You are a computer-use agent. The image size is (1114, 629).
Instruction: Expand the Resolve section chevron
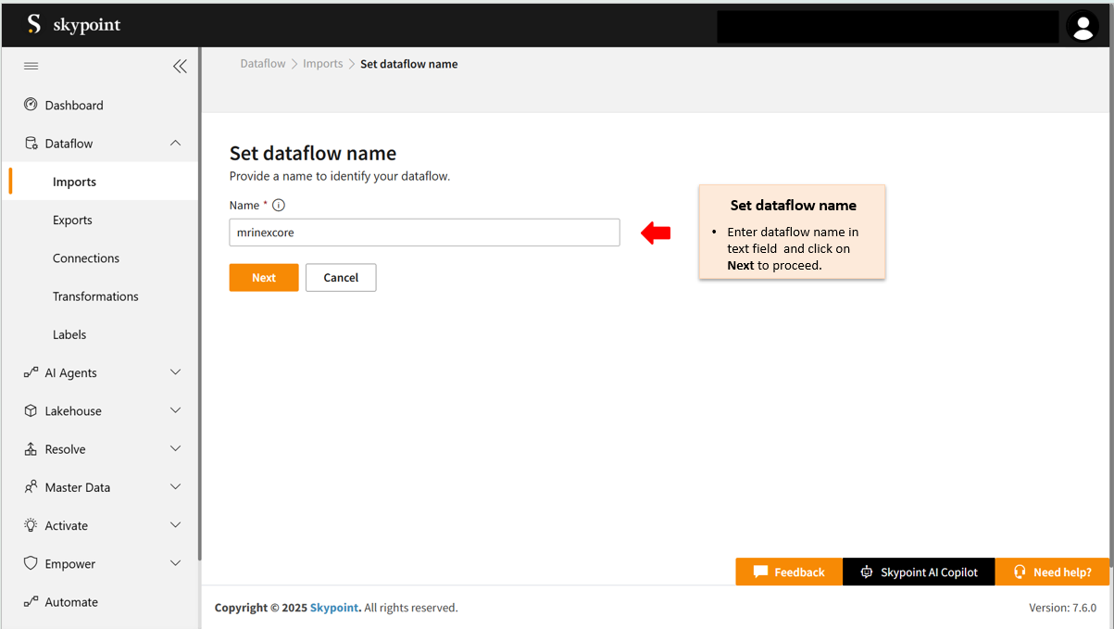pyautogui.click(x=175, y=448)
